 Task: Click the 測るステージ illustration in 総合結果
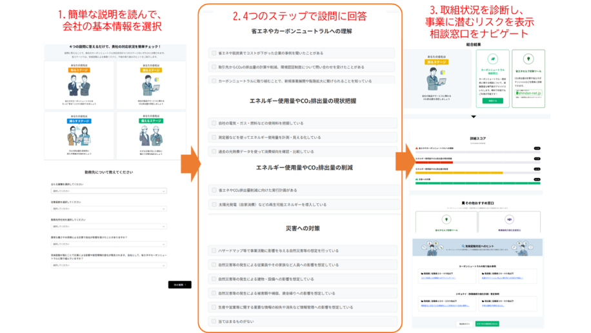coord(436,79)
